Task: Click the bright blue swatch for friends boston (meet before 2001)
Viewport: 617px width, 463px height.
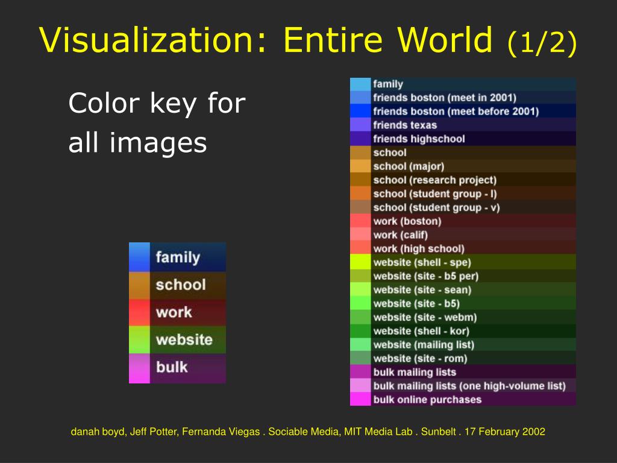Action: 360,112
